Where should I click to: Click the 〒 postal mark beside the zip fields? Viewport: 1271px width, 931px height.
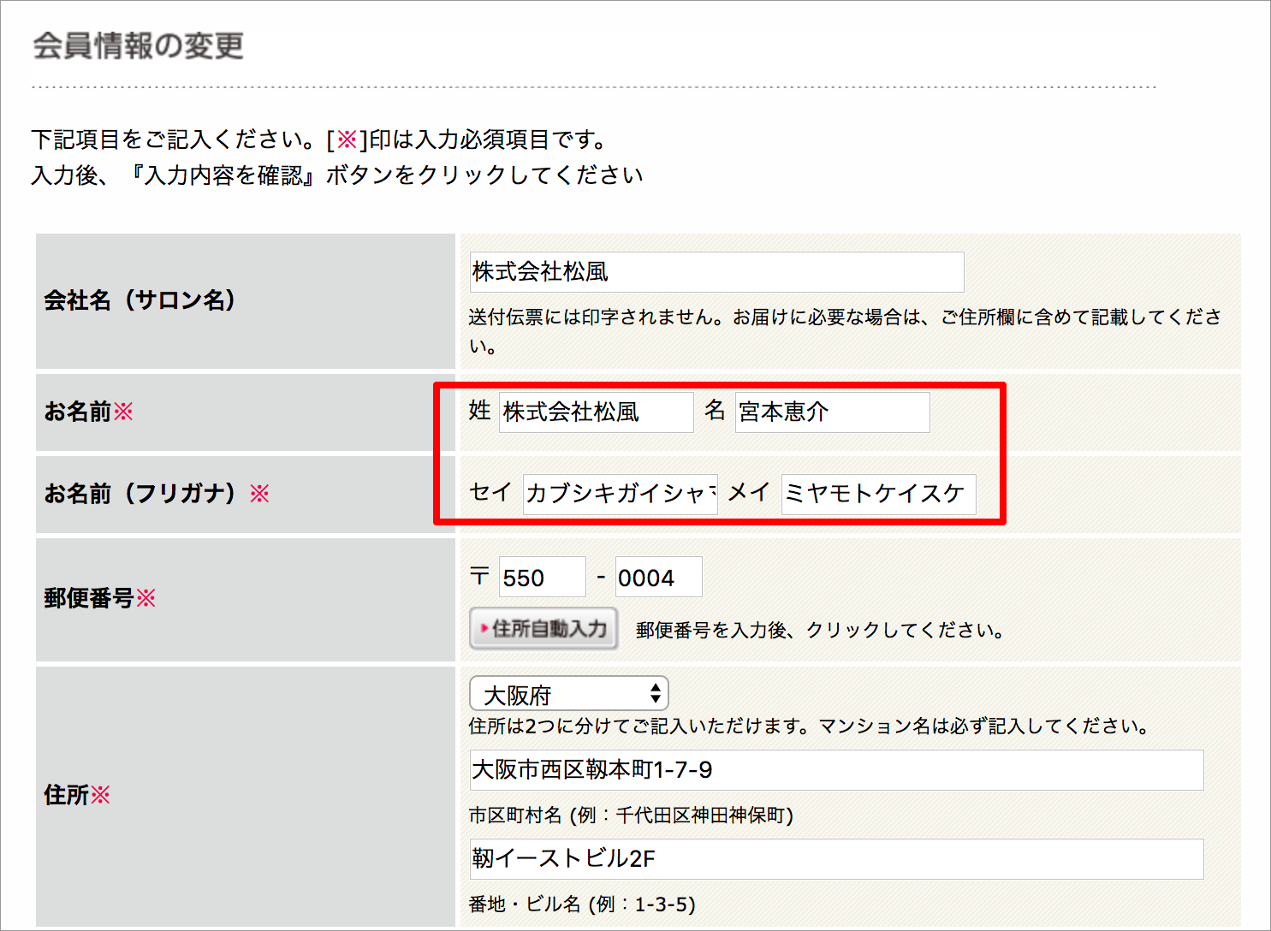pos(480,576)
